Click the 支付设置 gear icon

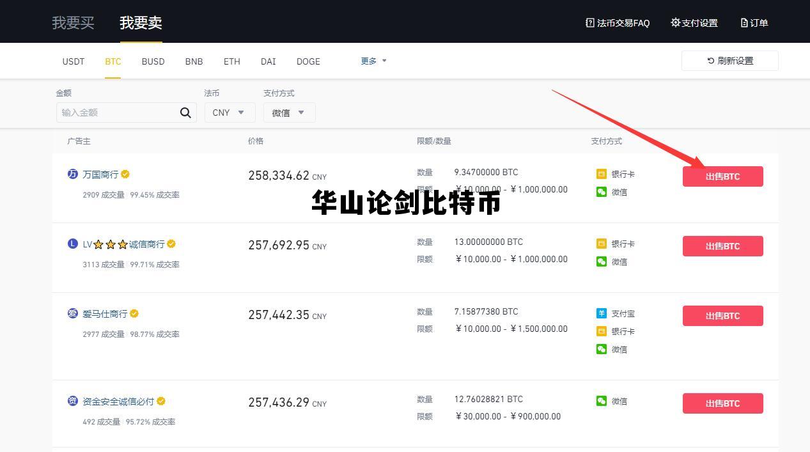point(675,22)
